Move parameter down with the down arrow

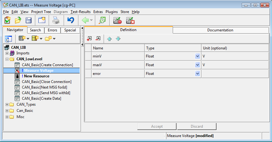pyautogui.click(x=118, y=39)
